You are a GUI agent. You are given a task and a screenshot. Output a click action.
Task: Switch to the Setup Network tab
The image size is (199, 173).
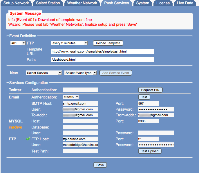(16, 3)
